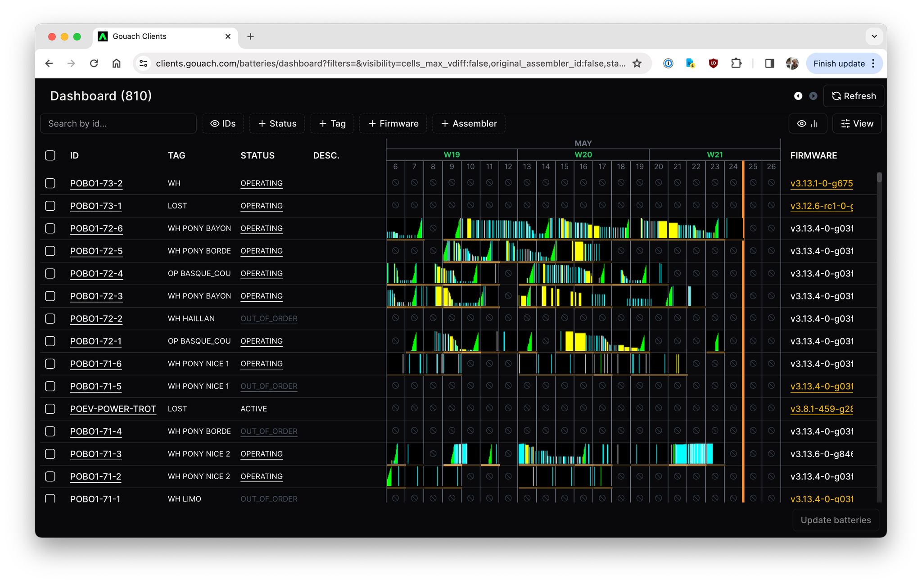Open the 1Password extension icon
This screenshot has height=584, width=922.
click(668, 63)
